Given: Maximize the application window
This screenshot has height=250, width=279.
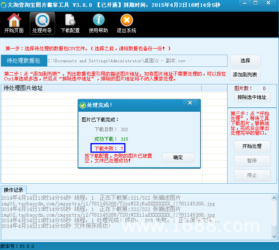Looking at the screenshot, I should [x=256, y=3].
